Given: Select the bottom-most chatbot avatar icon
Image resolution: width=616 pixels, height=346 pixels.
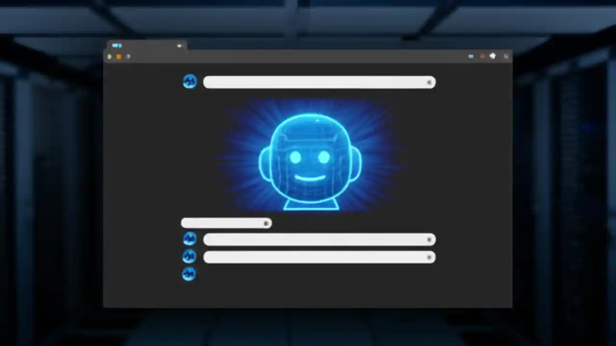Looking at the screenshot, I should pyautogui.click(x=189, y=273).
